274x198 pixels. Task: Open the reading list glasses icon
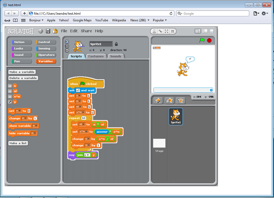pos(7,21)
